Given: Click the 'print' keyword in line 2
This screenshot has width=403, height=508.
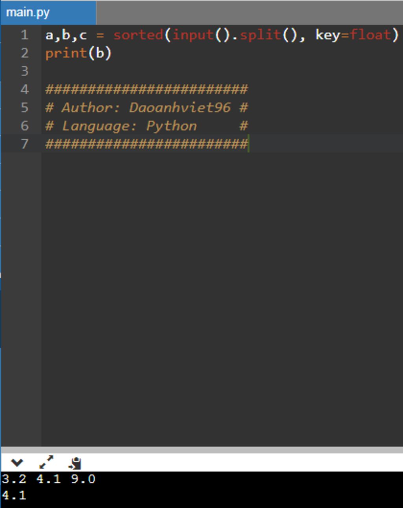Looking at the screenshot, I should click(x=66, y=53).
